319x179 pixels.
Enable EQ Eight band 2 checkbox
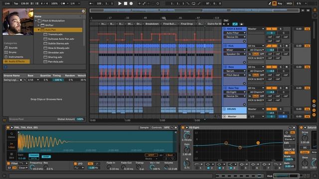[x=208, y=168]
